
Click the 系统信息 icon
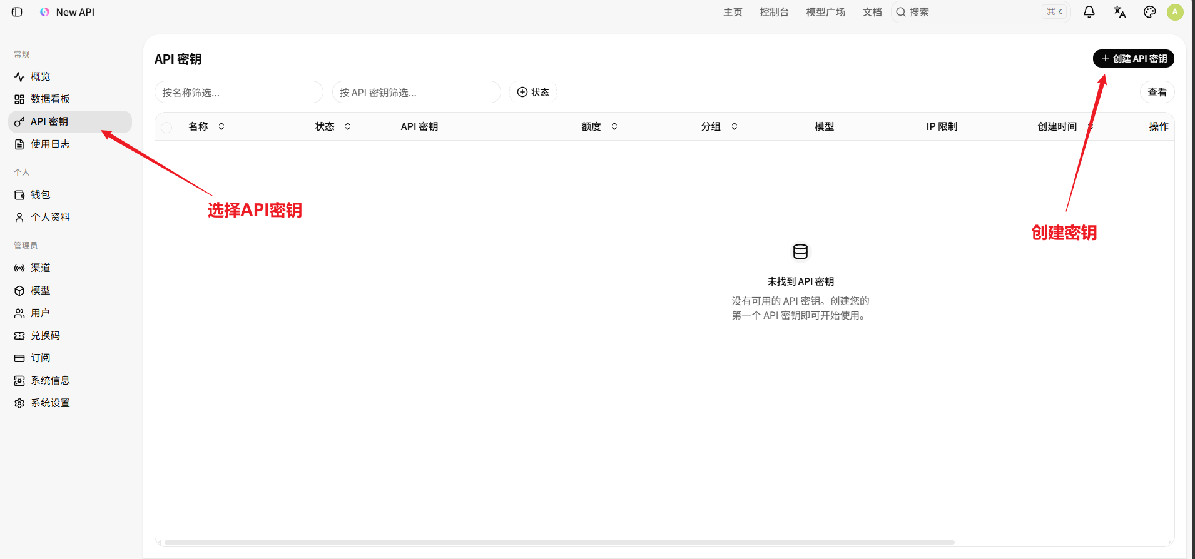[19, 380]
